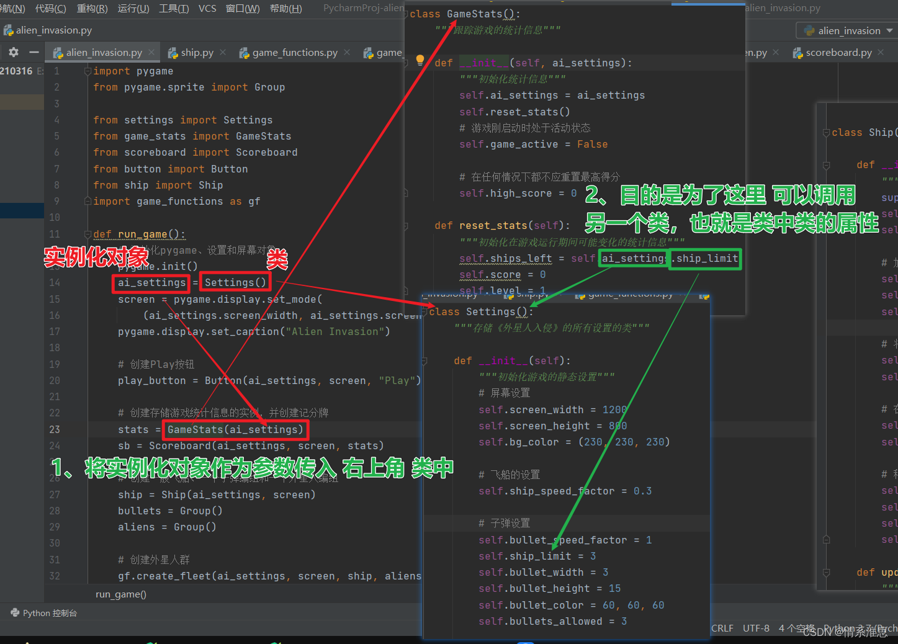Switch to the game_functions.py tab
Screen dimensions: 898x644
(295, 53)
